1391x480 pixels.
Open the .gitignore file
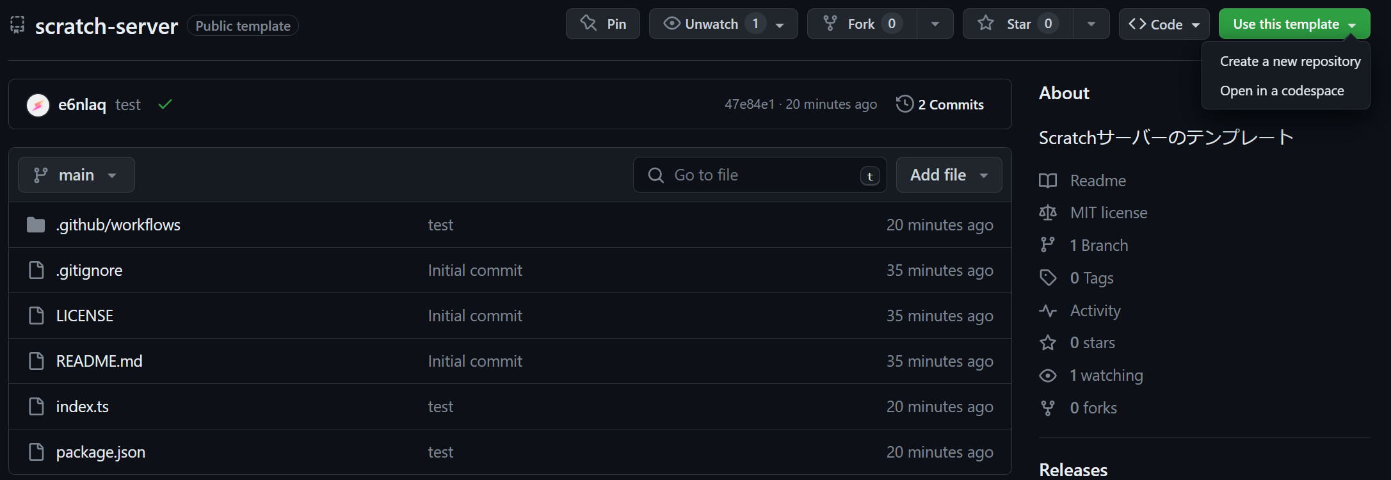tap(89, 270)
